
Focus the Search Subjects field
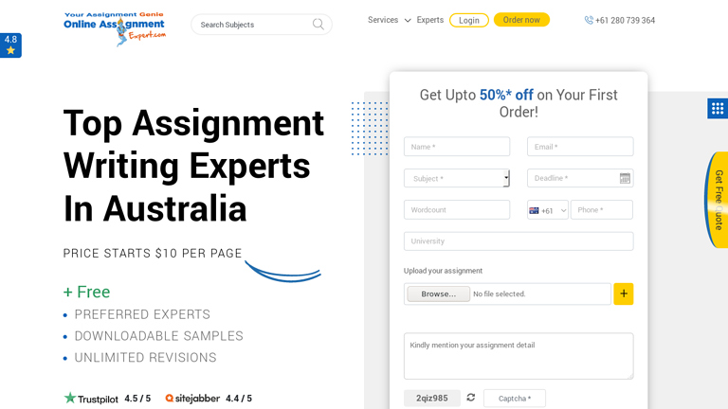[252, 25]
